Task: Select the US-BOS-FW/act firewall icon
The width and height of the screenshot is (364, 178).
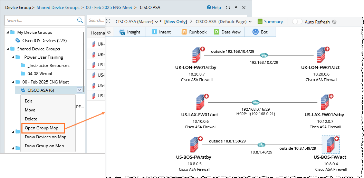Action: click(331, 145)
